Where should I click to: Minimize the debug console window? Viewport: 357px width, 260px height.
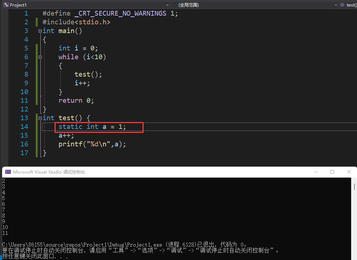(316, 172)
